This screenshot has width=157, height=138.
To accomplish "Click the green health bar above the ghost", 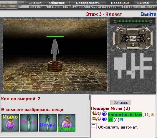I will (55, 37).
